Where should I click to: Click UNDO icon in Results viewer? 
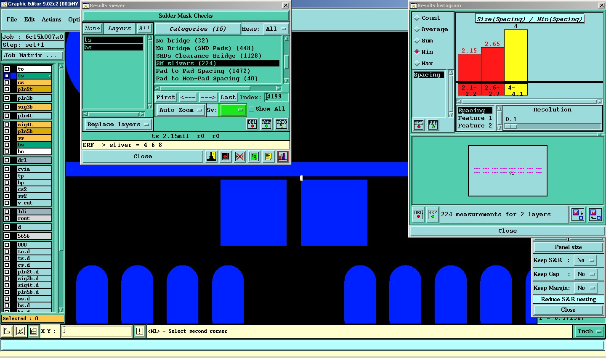pyautogui.click(x=282, y=124)
